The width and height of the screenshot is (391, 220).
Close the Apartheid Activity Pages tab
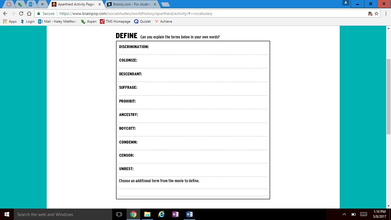[x=100, y=4]
